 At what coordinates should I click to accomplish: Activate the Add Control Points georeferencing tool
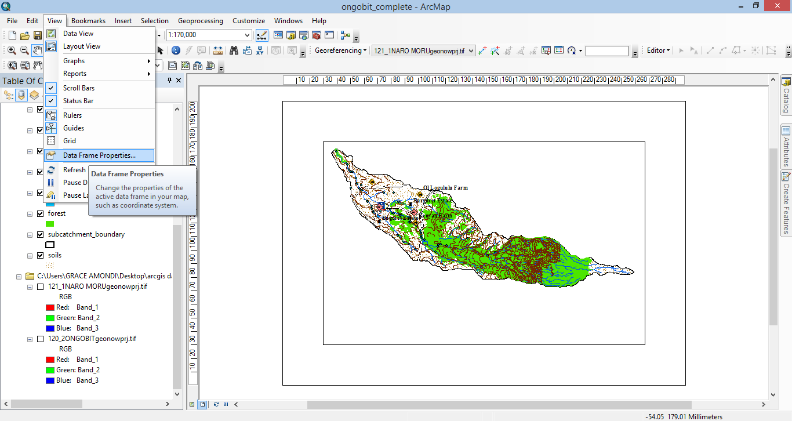(x=481, y=50)
